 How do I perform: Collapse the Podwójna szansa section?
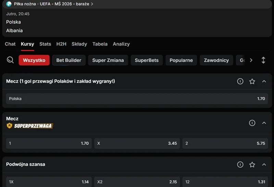pyautogui.click(x=264, y=164)
